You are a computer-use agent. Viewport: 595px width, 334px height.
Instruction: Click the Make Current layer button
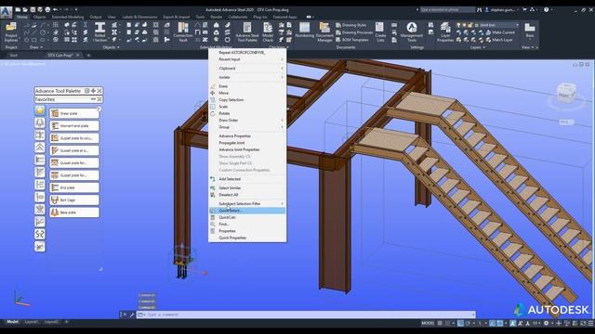tap(500, 32)
